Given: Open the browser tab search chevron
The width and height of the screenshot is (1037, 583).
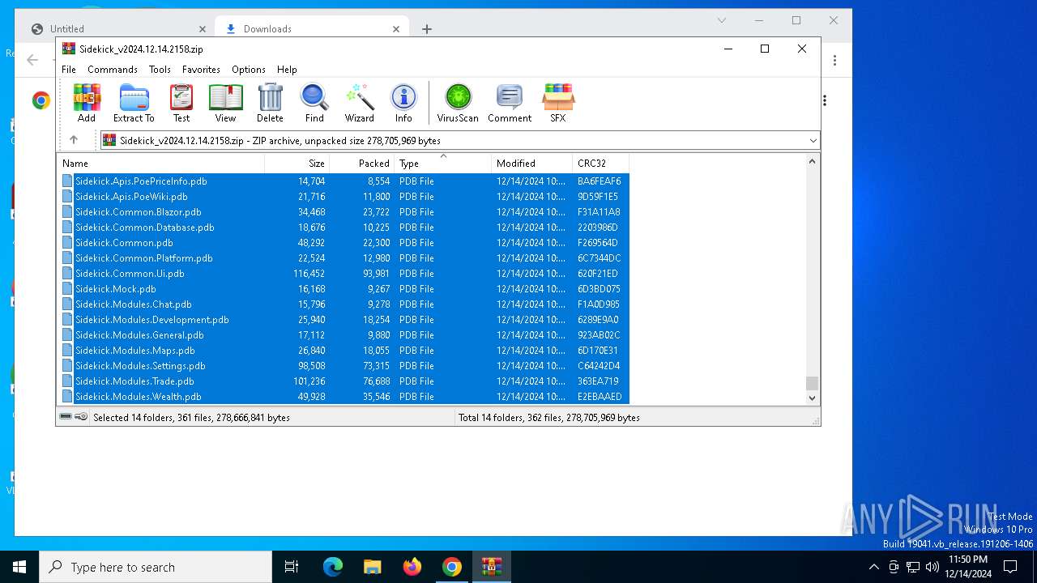Looking at the screenshot, I should click(x=722, y=20).
